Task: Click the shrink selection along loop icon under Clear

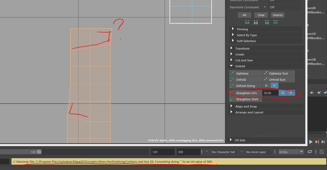Action: pos(256,22)
